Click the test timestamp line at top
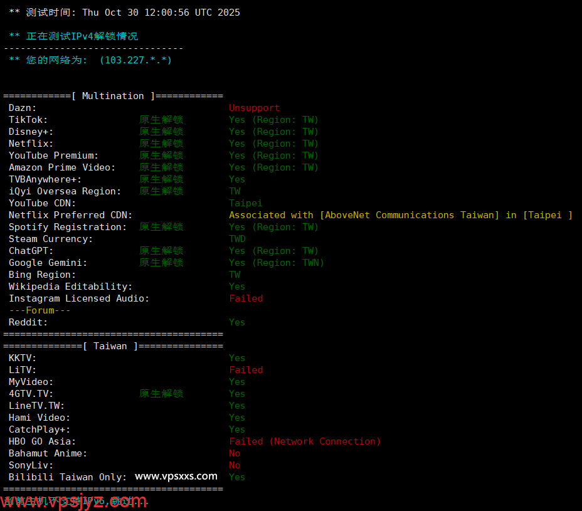582x511 pixels. tap(124, 13)
